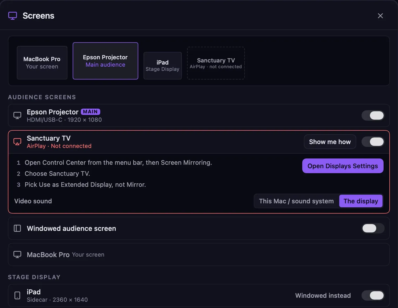398x308 pixels.
Task: Click the Epson Projector monitor icon
Action: (x=17, y=115)
